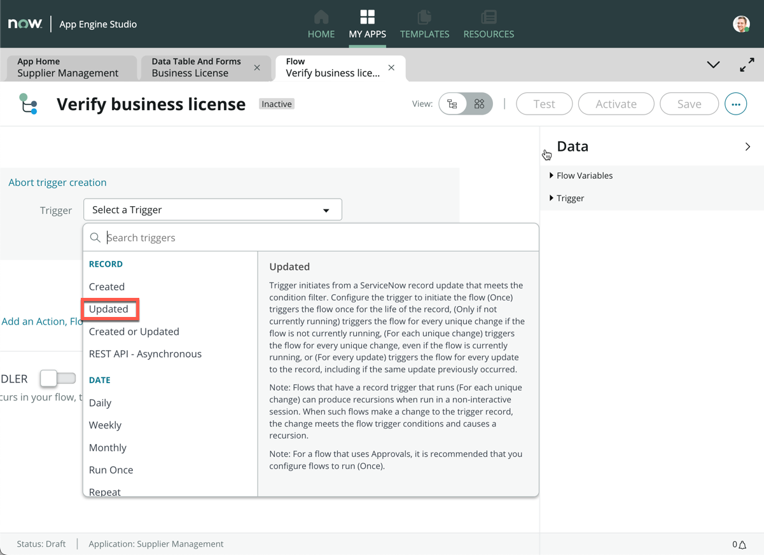Open the Select a Trigger dropdown
764x555 pixels.
pos(212,210)
